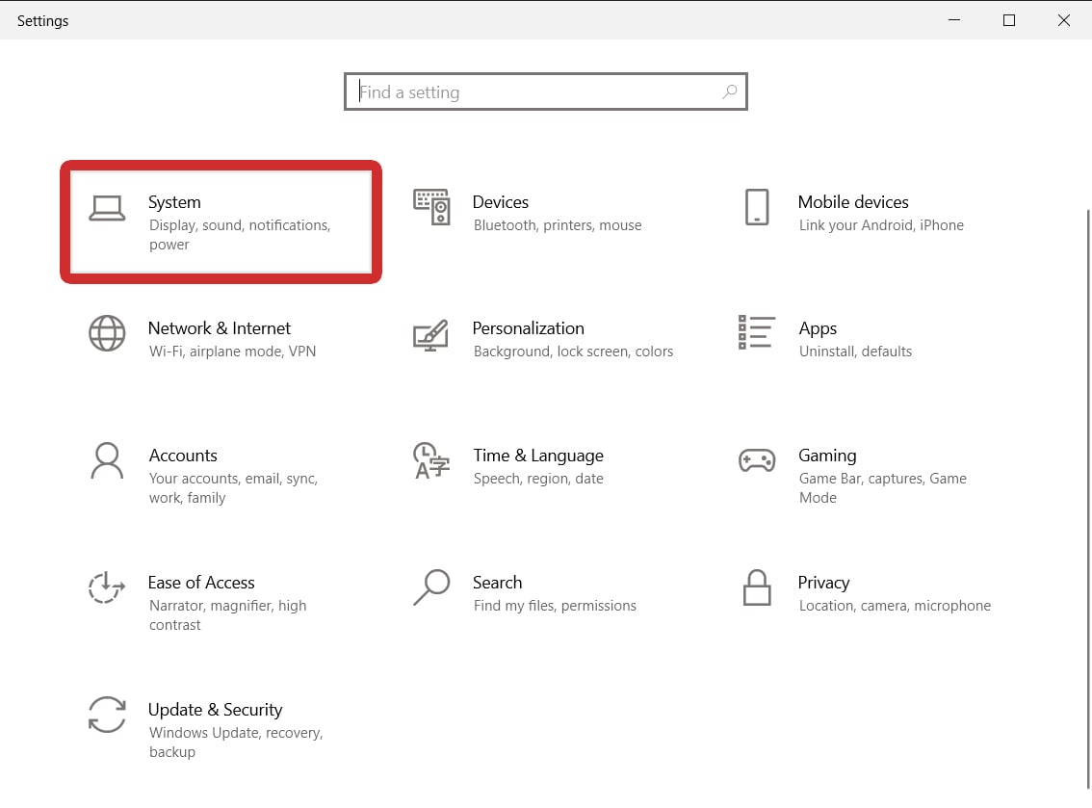Click 'Uninstall, defaults' description
The height and width of the screenshot is (808, 1092).
[855, 352]
